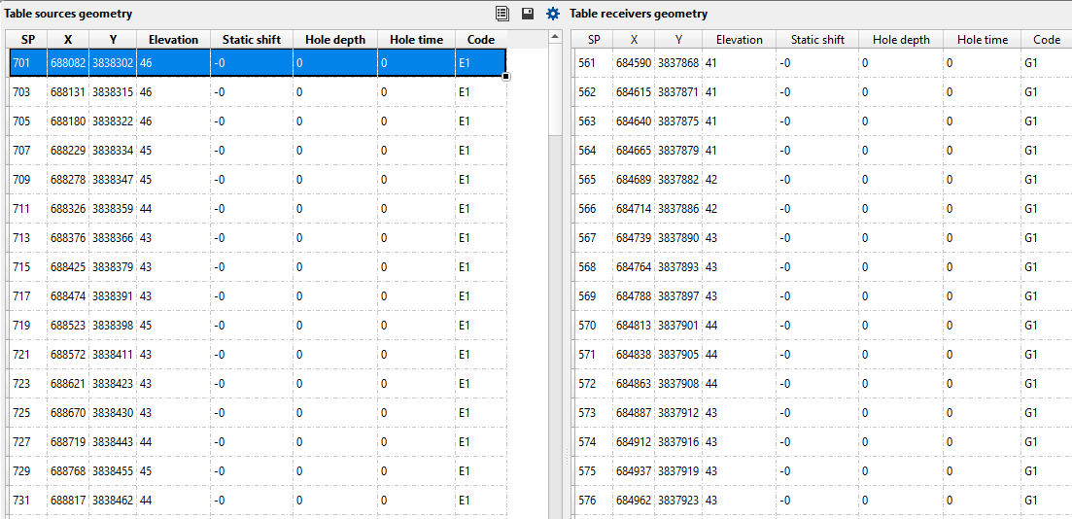Screen dimensions: 1072x519
Task: Click the sources table vertical scrollbar track
Action: click(555, 292)
